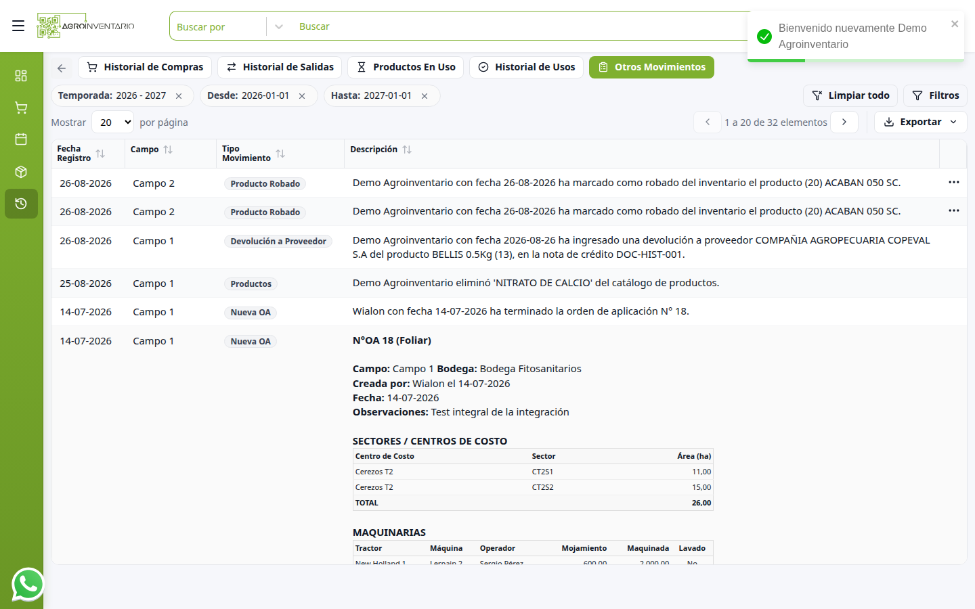
Task: Click the Devolución a Proveedor tag
Action: click(278, 242)
